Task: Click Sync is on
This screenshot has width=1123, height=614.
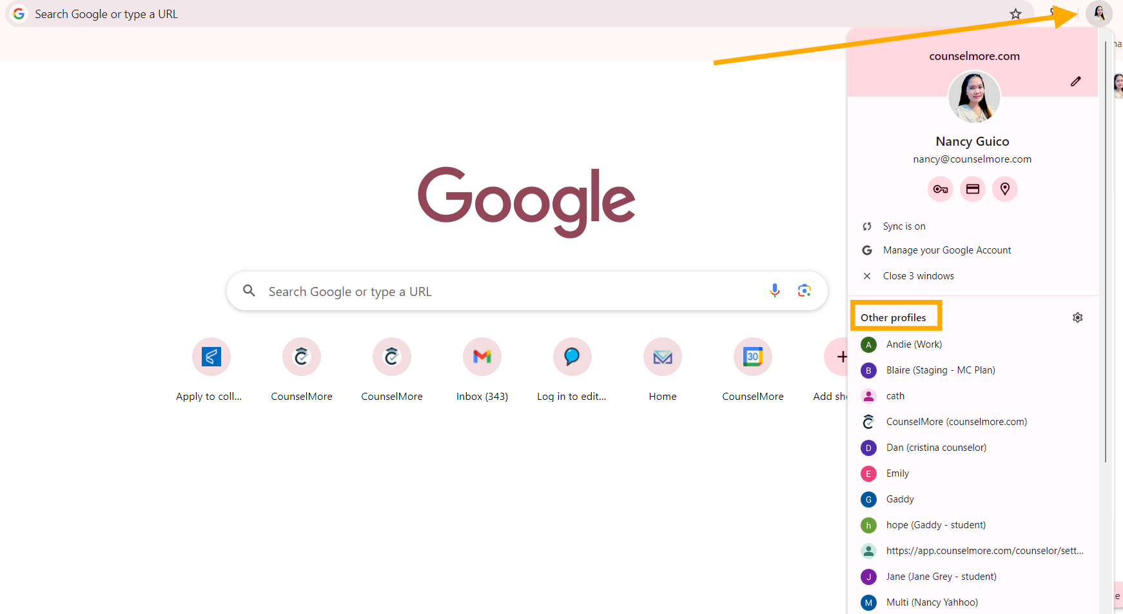Action: 973,226
